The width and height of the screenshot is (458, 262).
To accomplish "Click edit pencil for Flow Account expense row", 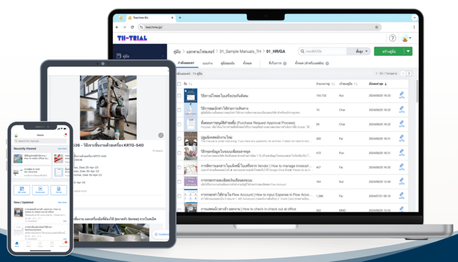I will [402, 195].
